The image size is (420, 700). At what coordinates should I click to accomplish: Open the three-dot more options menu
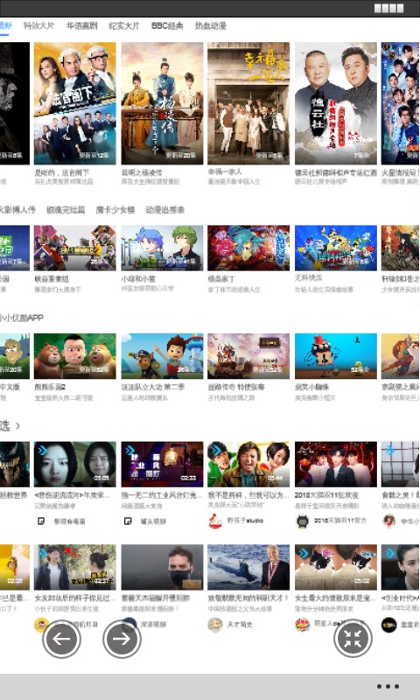pyautogui.click(x=388, y=687)
